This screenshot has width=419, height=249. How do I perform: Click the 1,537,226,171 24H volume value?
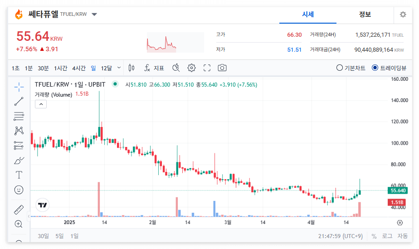(x=372, y=35)
